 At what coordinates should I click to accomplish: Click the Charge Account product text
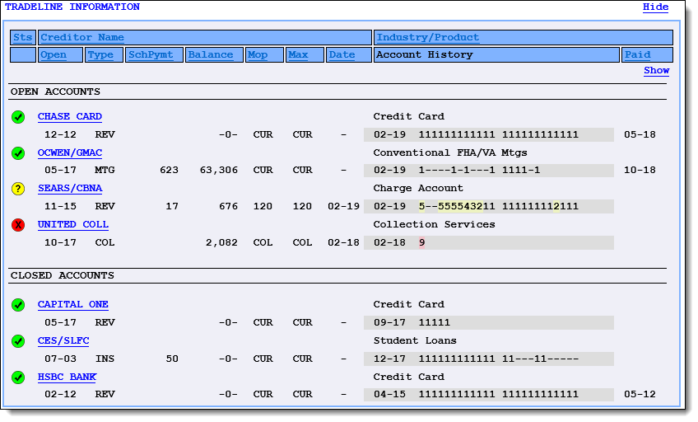click(x=418, y=189)
